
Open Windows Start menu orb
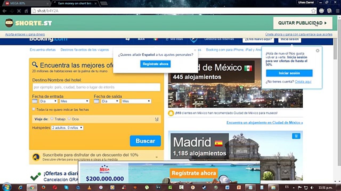7,187
